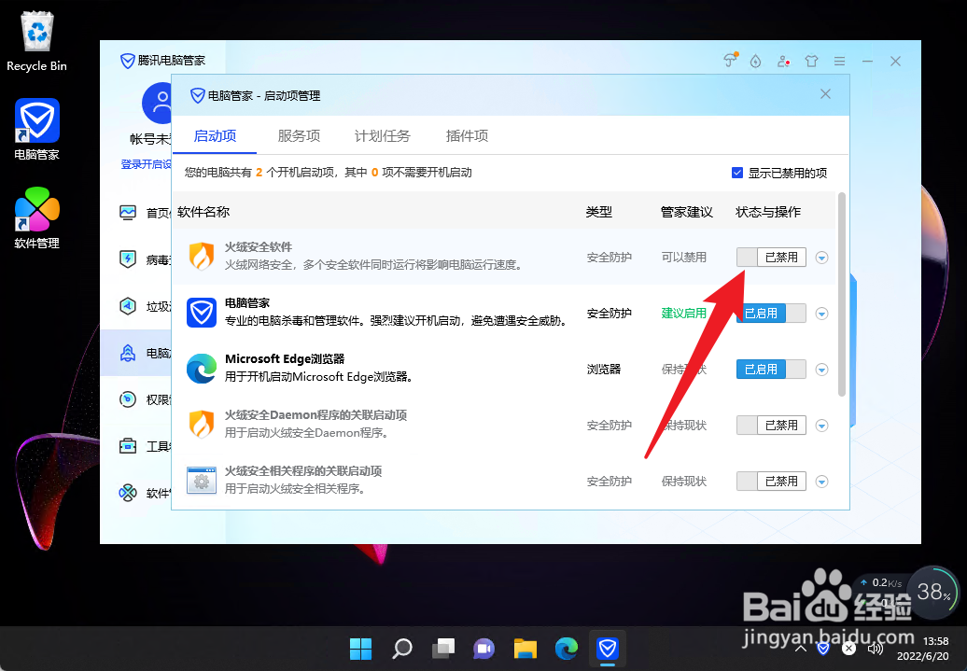Viewport: 967px width, 671px height.
Task: Click the 类型 column header
Action: [599, 212]
